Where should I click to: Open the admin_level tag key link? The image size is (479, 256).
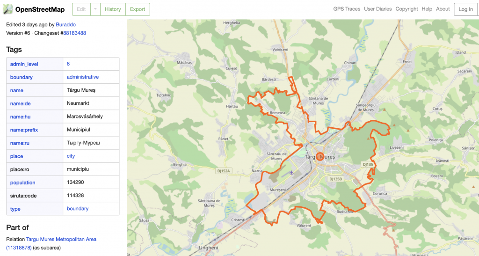pos(24,64)
